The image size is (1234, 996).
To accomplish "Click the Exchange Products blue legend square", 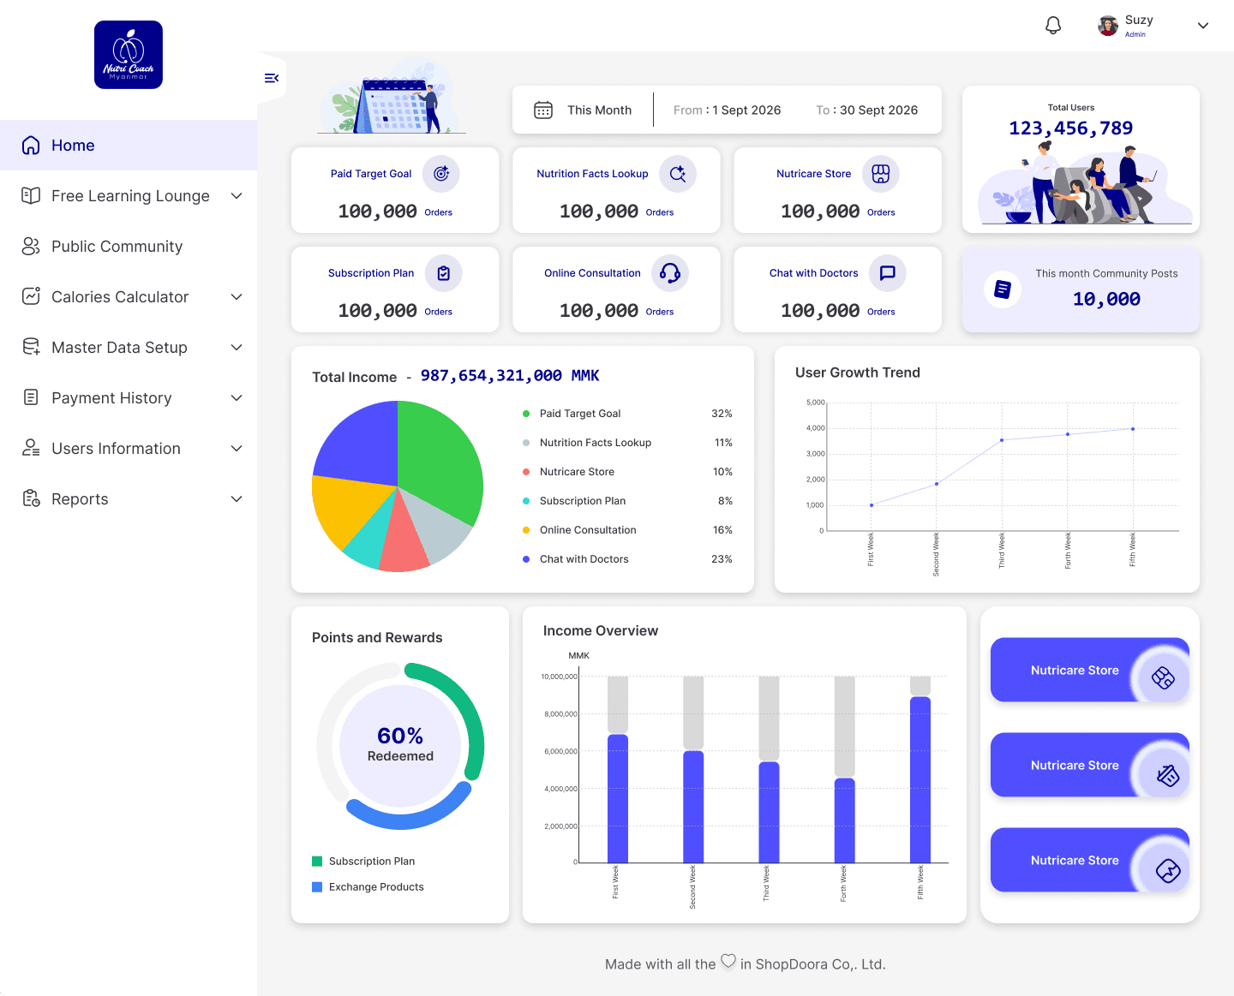I will tap(317, 887).
